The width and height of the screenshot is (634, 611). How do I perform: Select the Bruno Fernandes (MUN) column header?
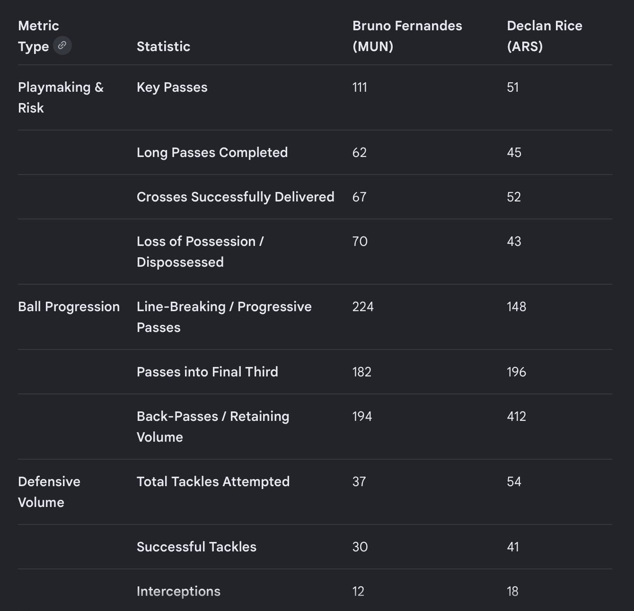coord(407,36)
